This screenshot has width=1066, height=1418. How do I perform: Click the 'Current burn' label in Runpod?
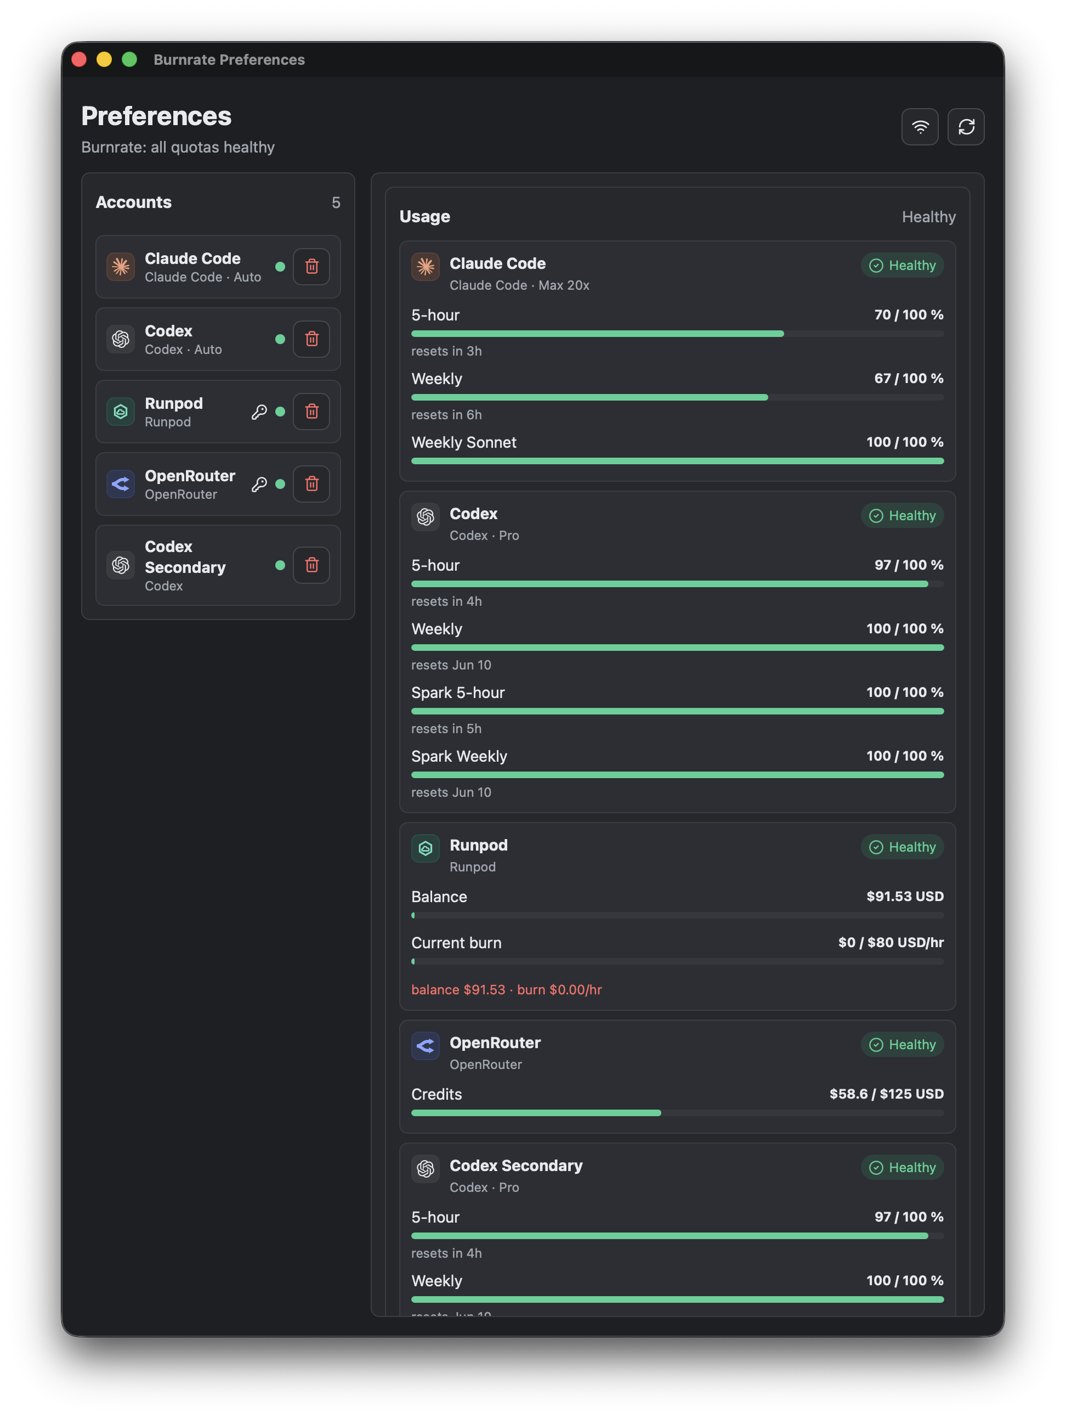456,944
